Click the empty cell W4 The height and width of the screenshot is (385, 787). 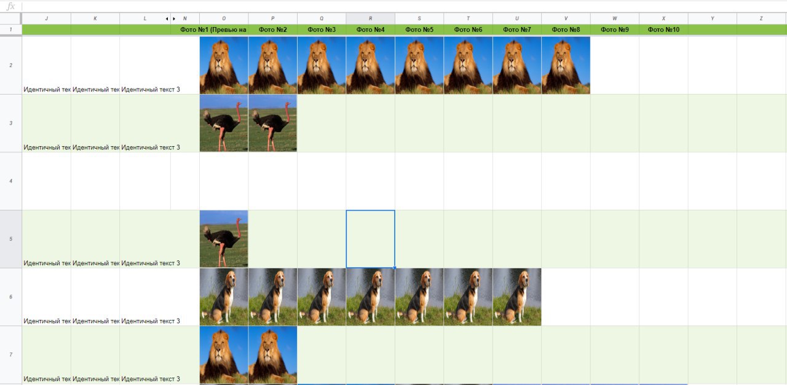[615, 181]
